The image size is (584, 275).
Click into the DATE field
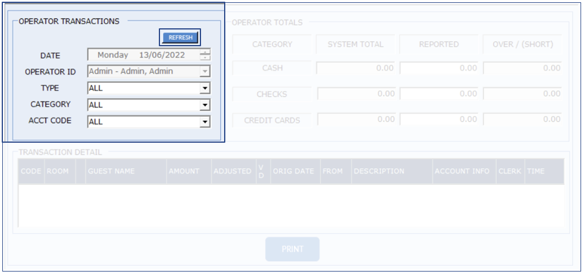coord(143,55)
